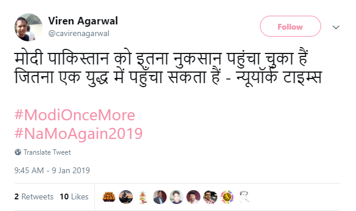Viewport: 356px width, 211px height.
Task: Open the man with glasses avatar
Action: (x=210, y=196)
